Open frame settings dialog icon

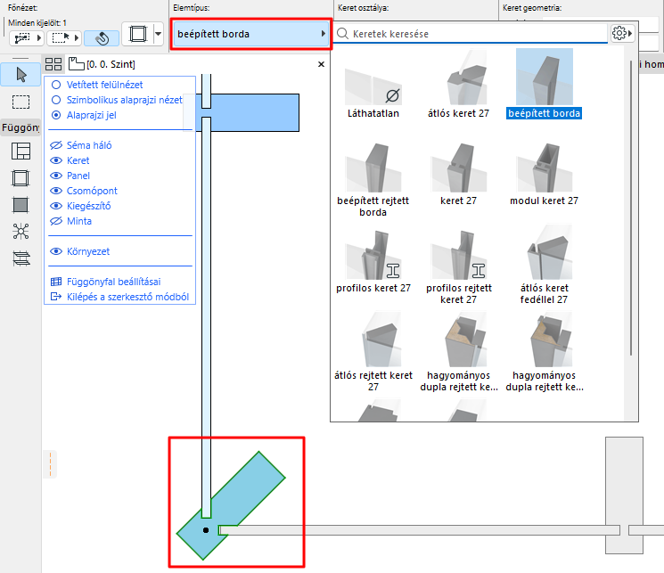click(137, 34)
